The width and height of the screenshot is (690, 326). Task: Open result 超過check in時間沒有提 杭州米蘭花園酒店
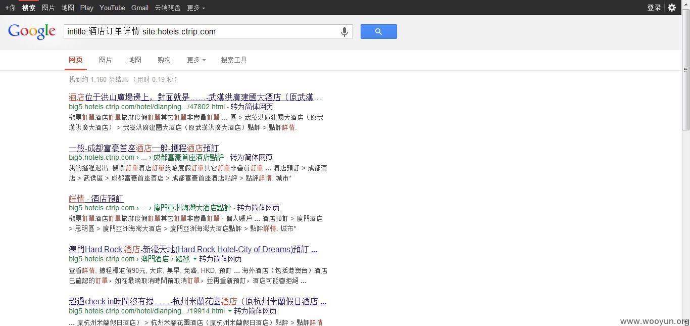[198, 301]
